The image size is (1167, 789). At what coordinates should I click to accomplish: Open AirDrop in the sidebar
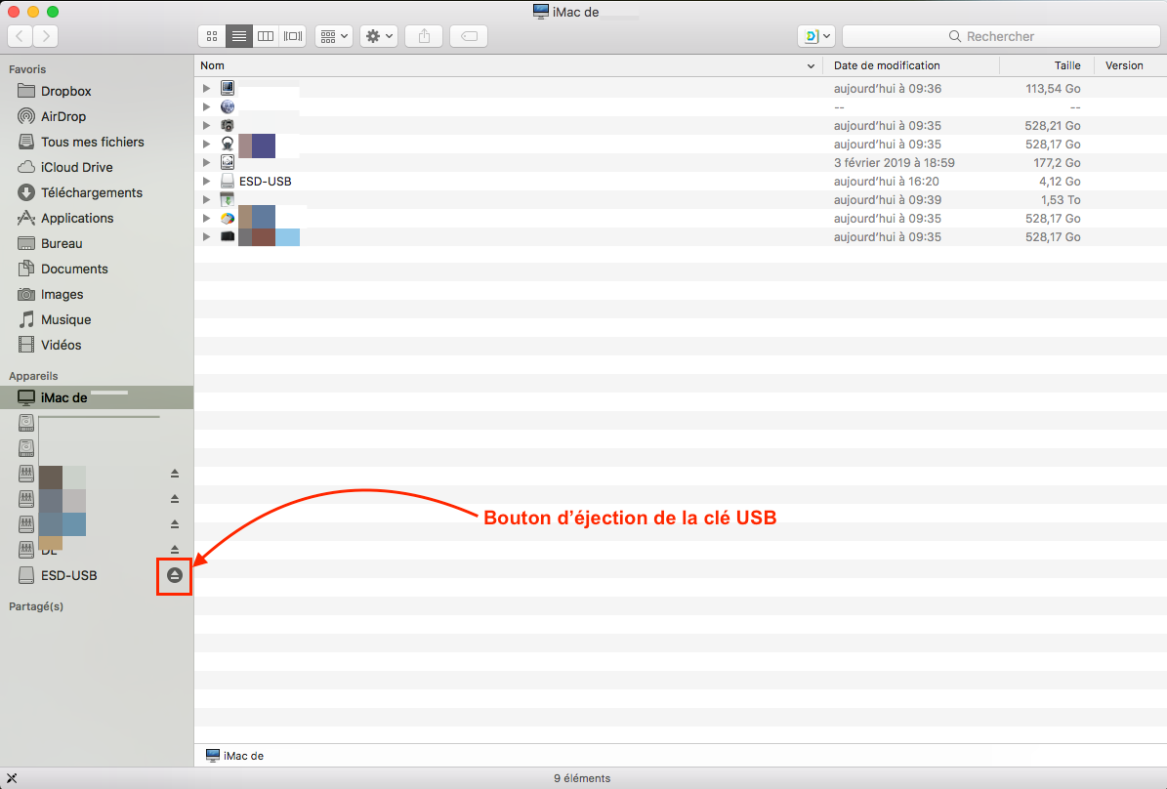click(x=63, y=116)
